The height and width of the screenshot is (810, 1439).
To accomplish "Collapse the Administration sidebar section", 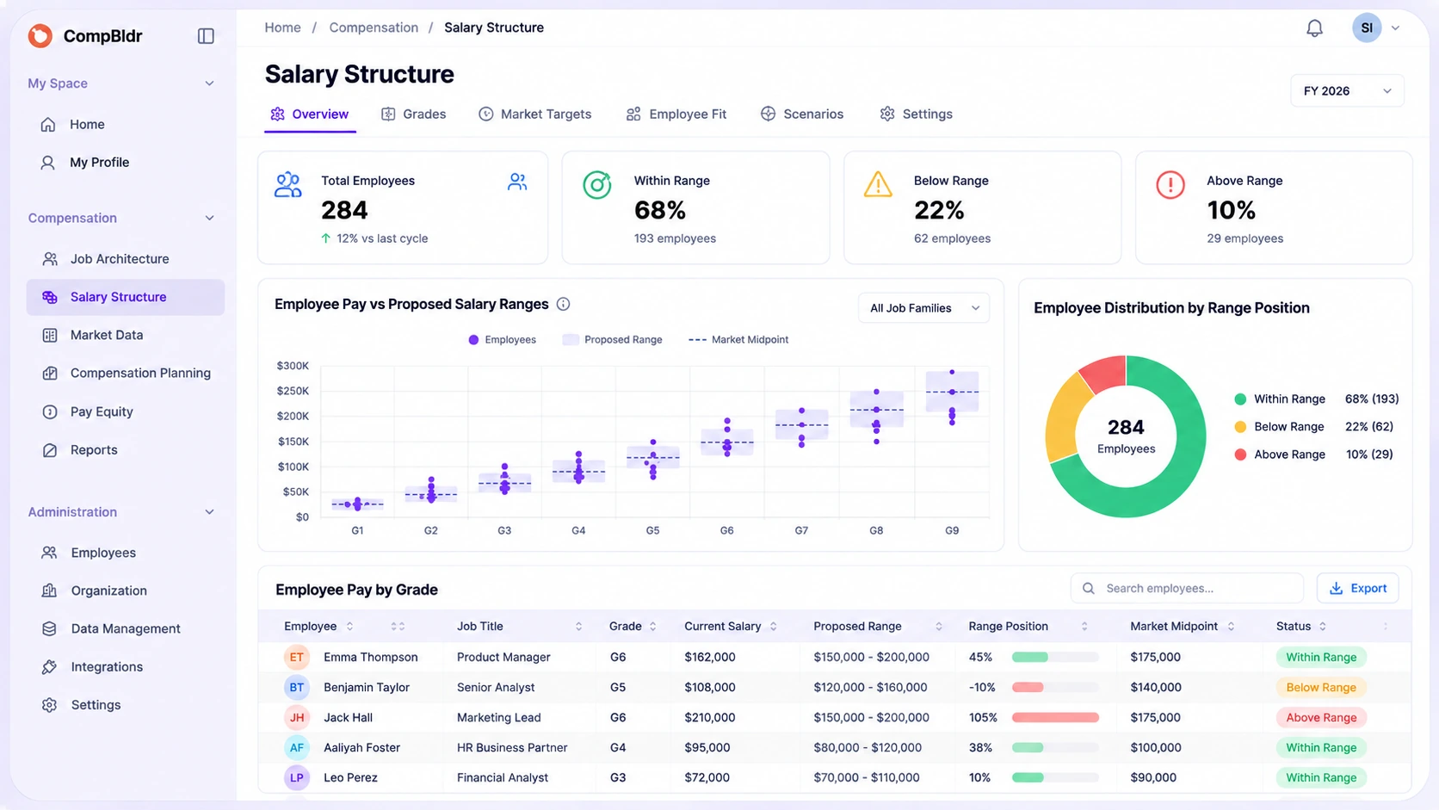I will coord(209,512).
